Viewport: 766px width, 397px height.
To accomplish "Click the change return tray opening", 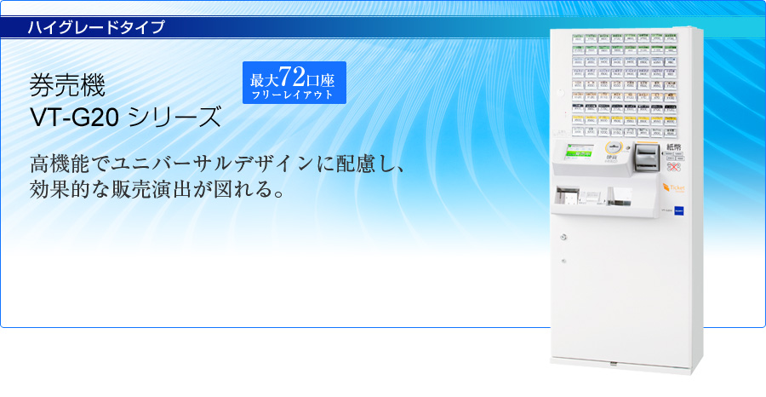I will pos(620,196).
